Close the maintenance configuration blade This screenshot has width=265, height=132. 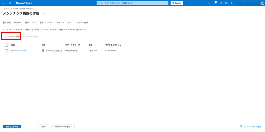click(260, 13)
